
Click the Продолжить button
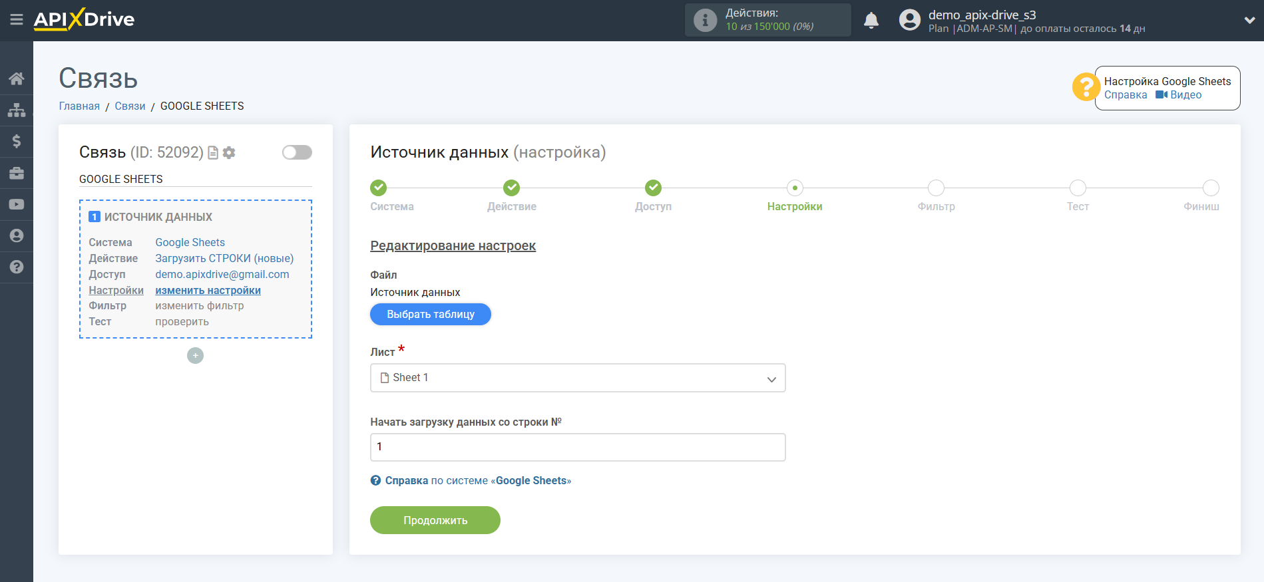click(435, 520)
